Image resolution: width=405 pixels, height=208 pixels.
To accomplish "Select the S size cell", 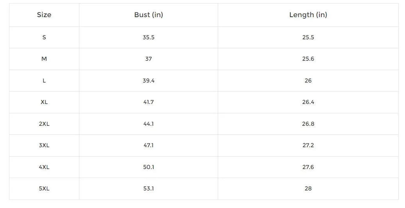I will click(44, 37).
